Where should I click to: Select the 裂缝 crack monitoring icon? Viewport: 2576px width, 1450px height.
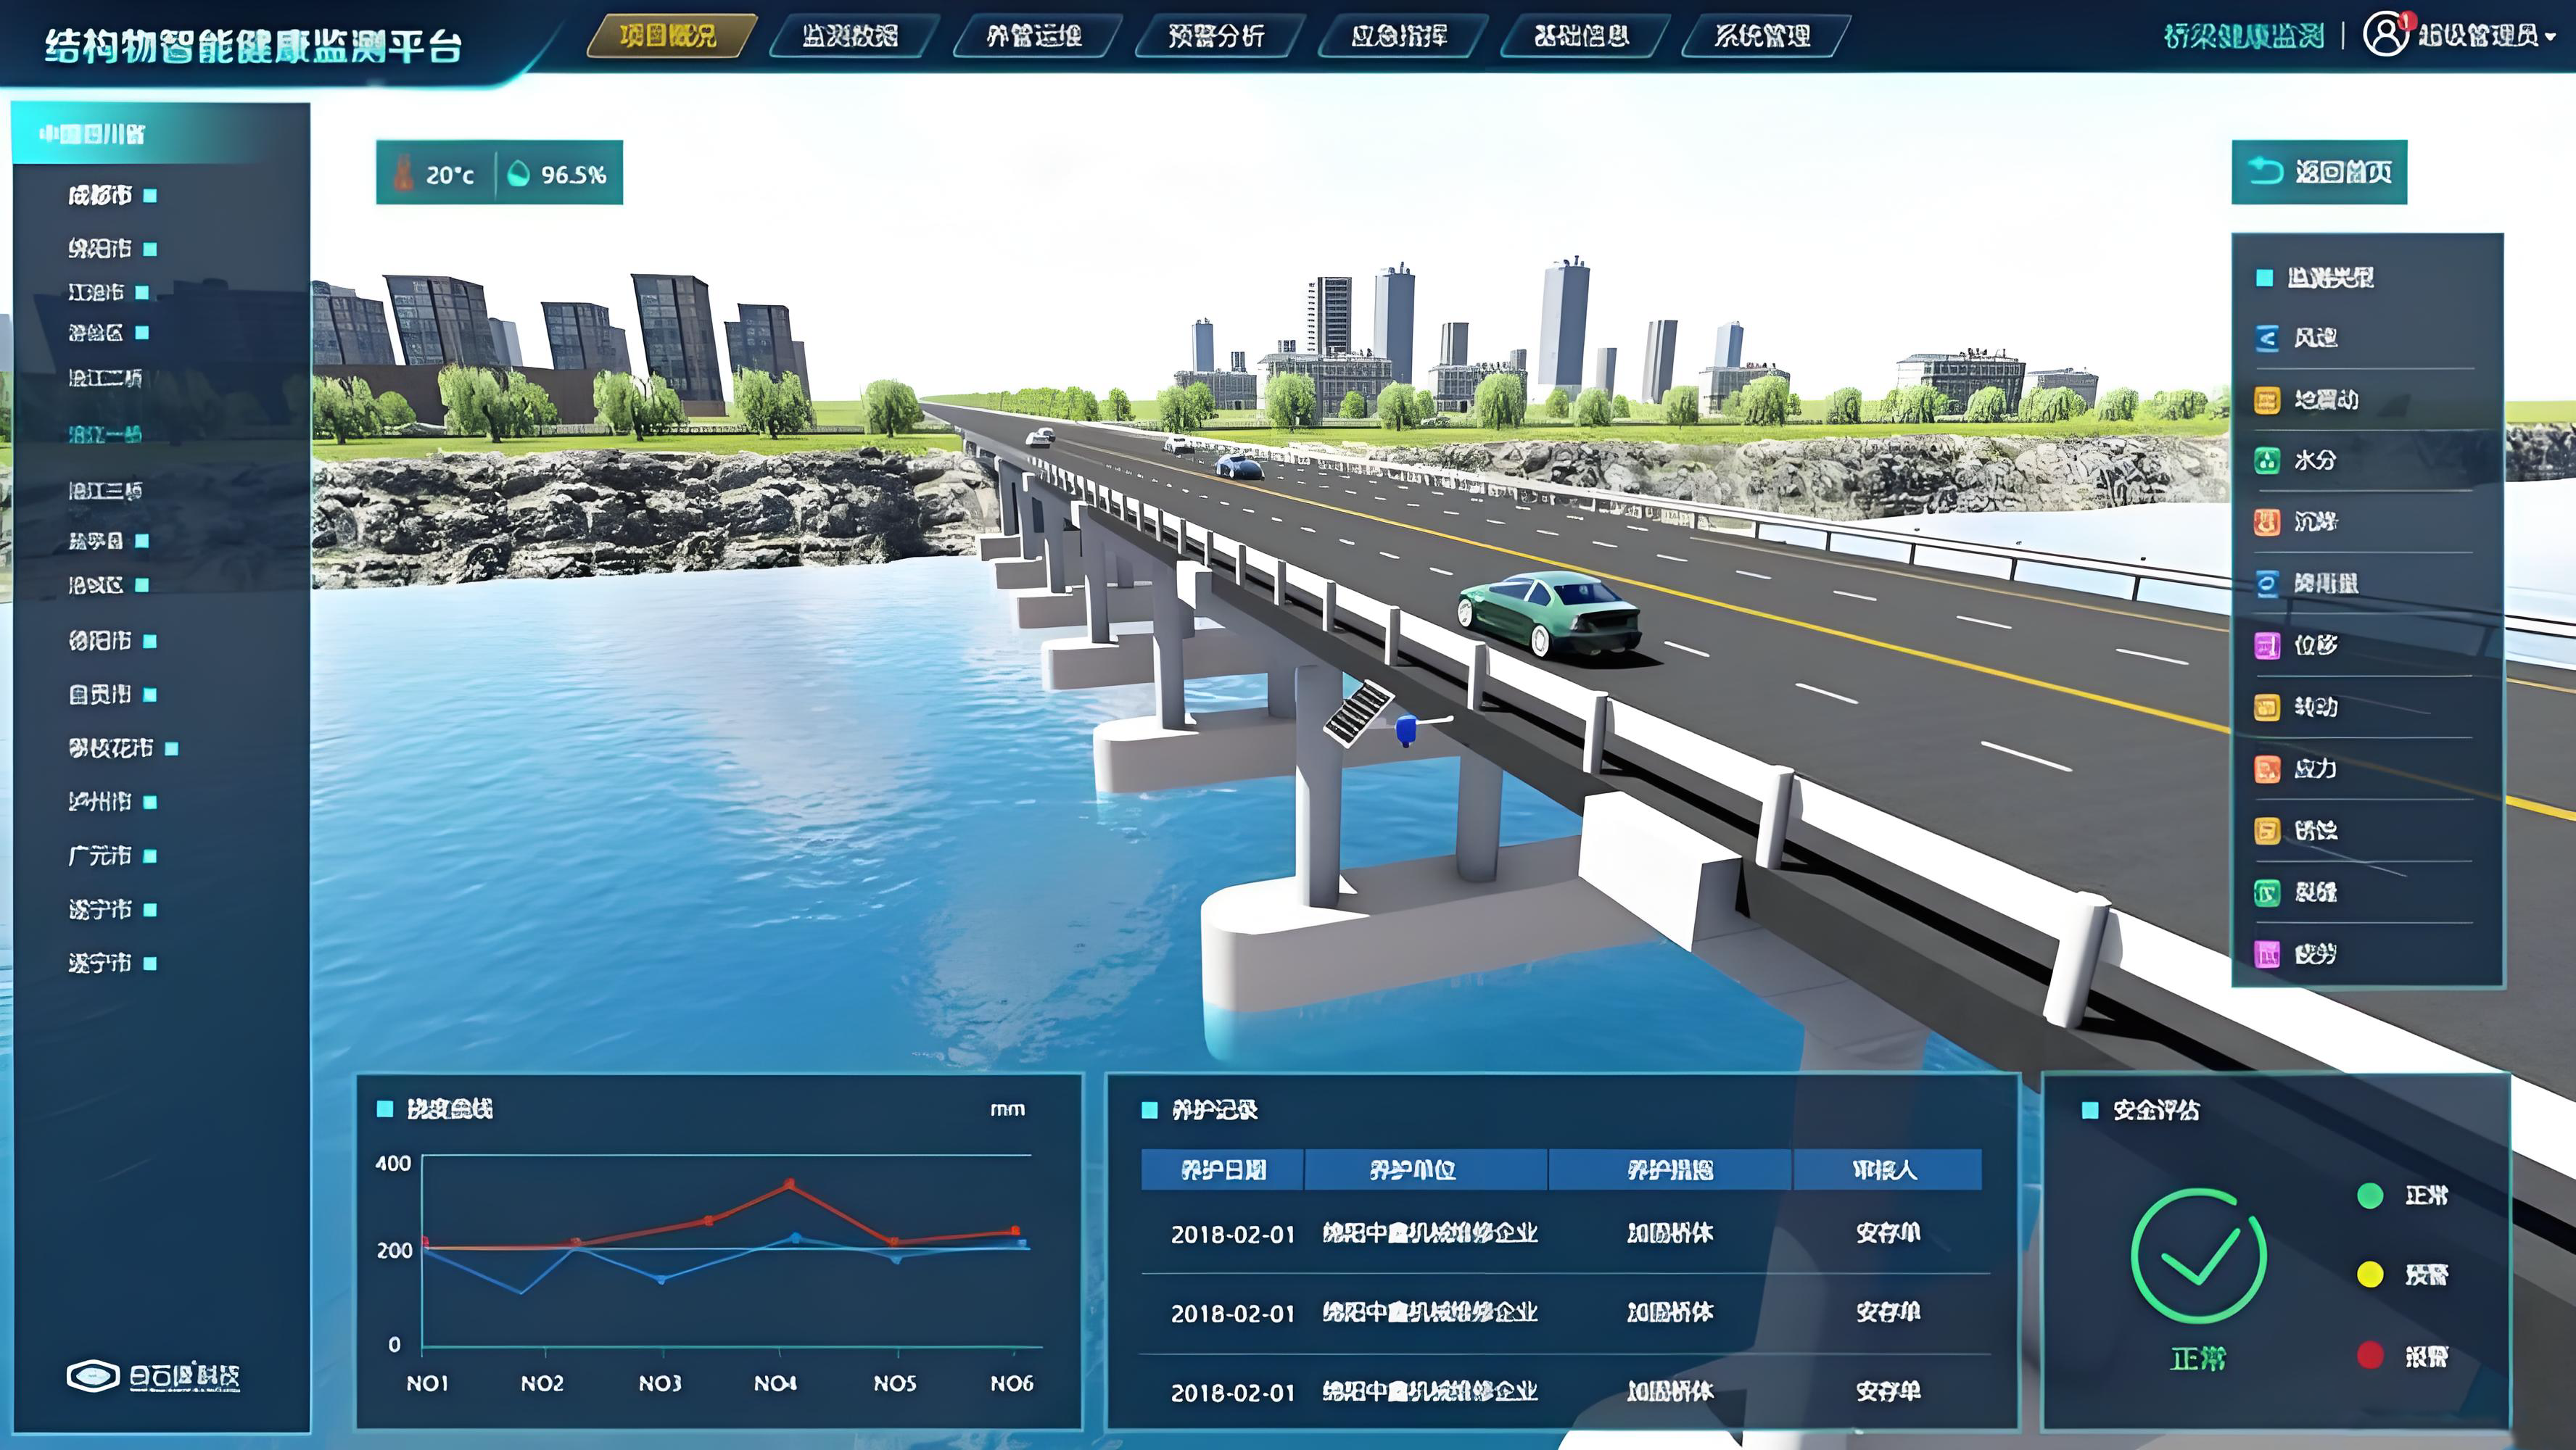(x=2267, y=892)
